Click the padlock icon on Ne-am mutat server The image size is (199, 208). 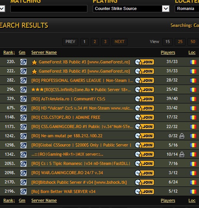click(x=182, y=136)
